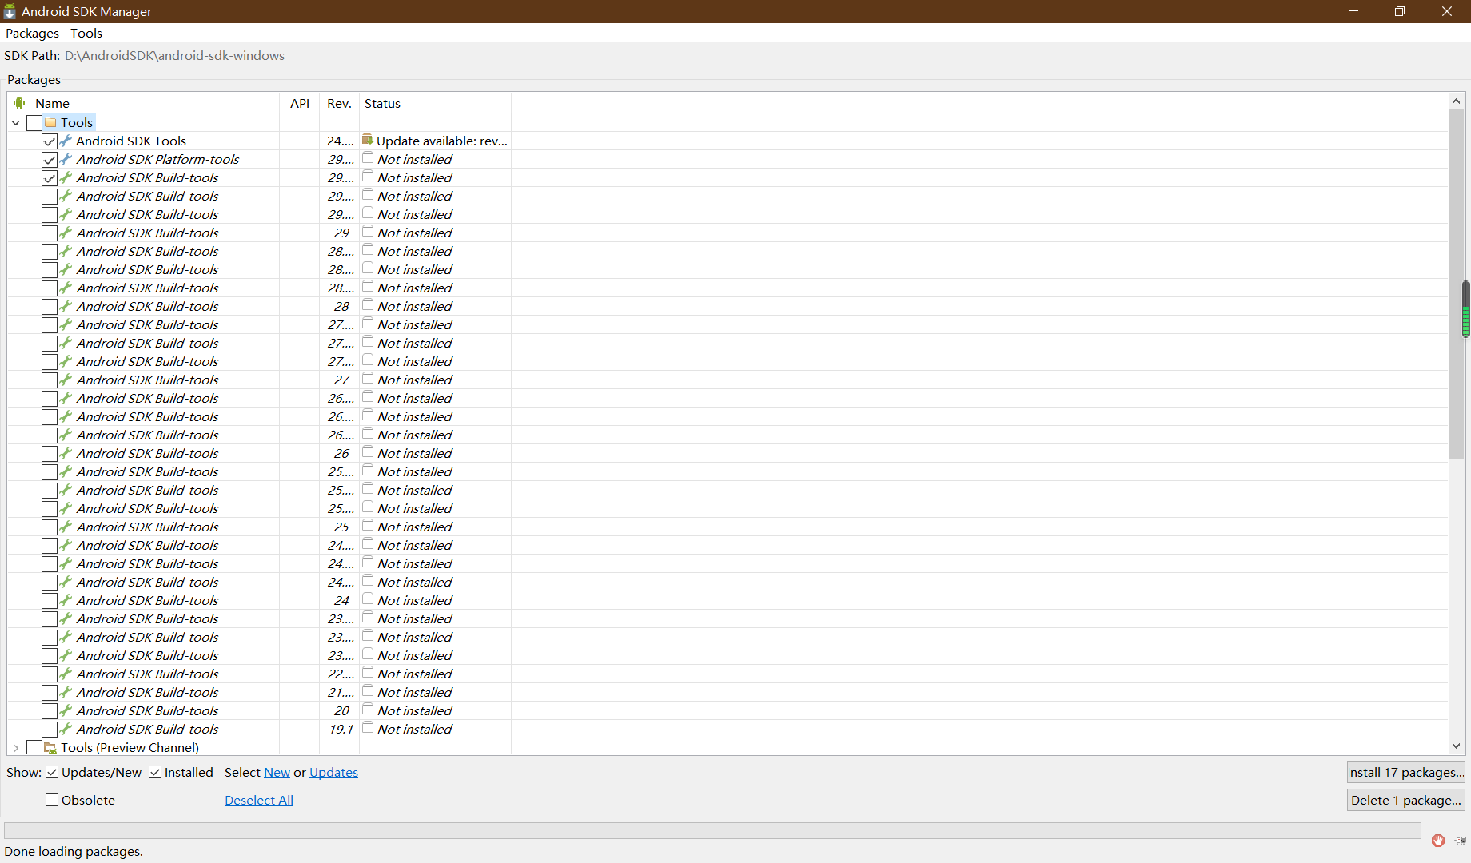
Task: Click wrench icon of Build-tools rev 21... row
Action: tap(66, 692)
